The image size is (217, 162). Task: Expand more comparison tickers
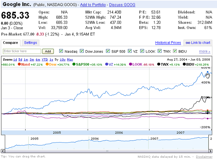point(205,51)
